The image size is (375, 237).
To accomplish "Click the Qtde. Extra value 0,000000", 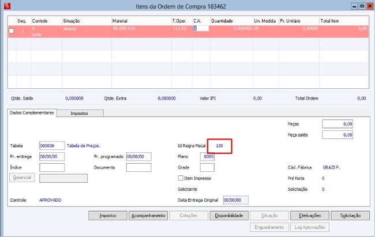I will pyautogui.click(x=167, y=98).
